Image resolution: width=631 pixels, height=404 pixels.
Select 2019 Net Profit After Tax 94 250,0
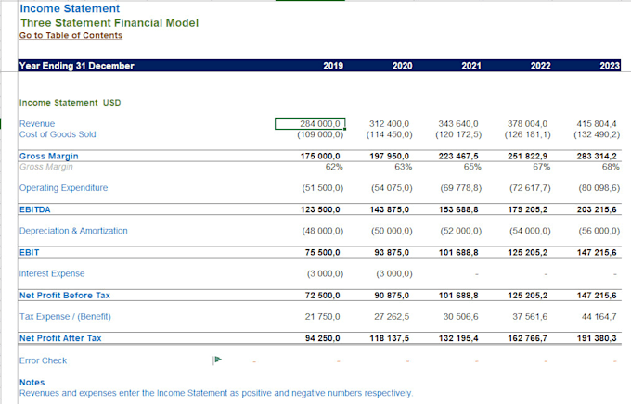point(323,338)
